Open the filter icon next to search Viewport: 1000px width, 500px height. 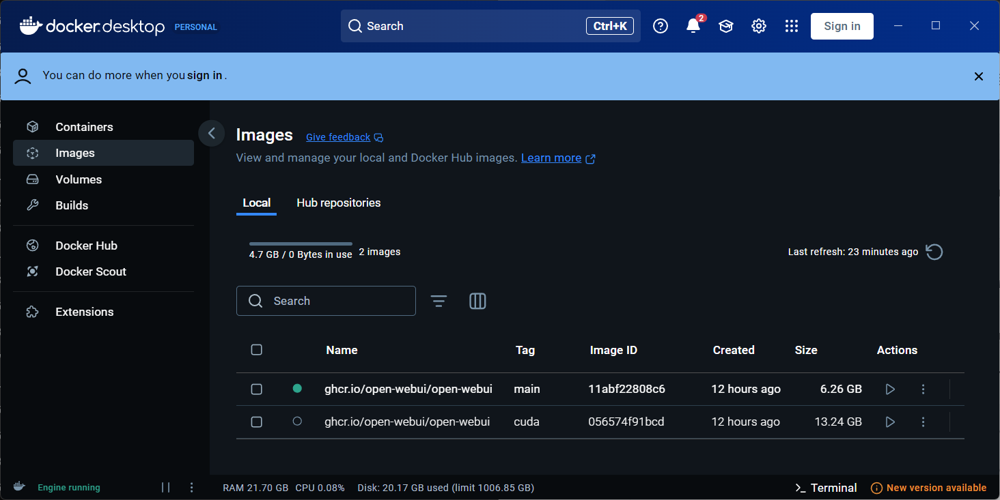point(439,301)
